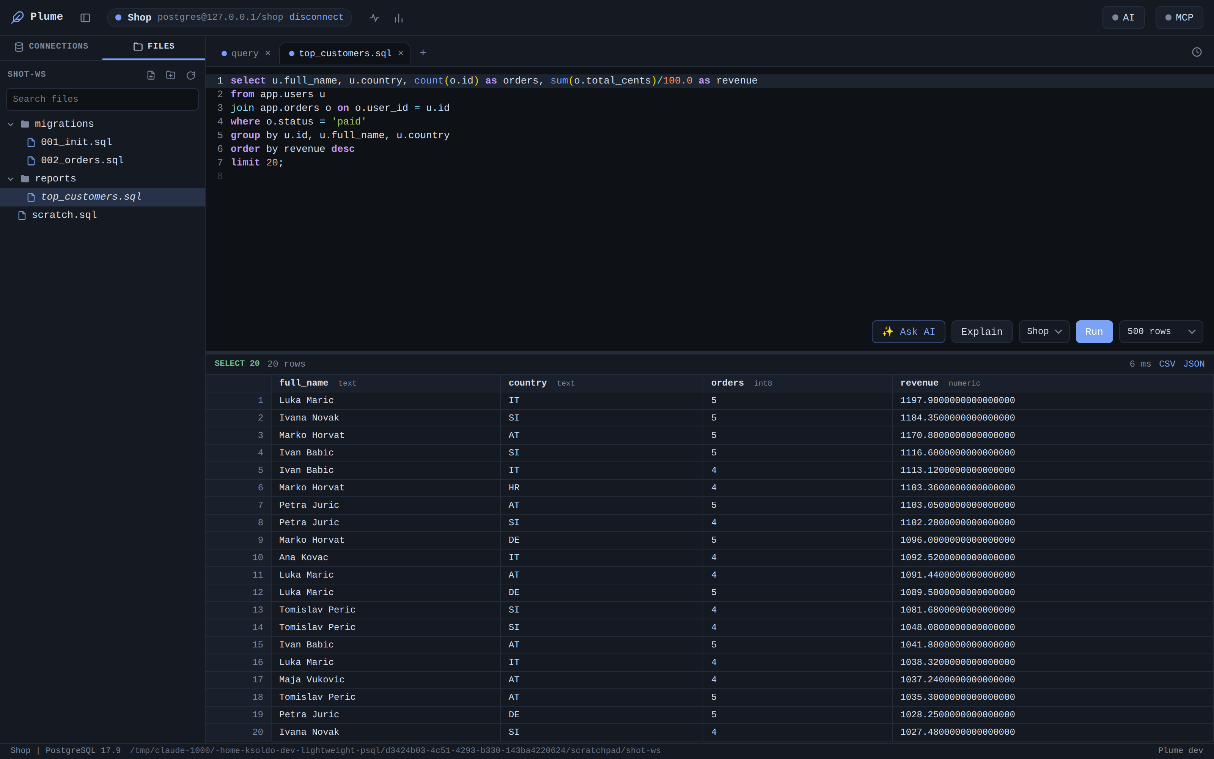Image resolution: width=1214 pixels, height=759 pixels.
Task: Export results as CSV
Action: pos(1167,364)
